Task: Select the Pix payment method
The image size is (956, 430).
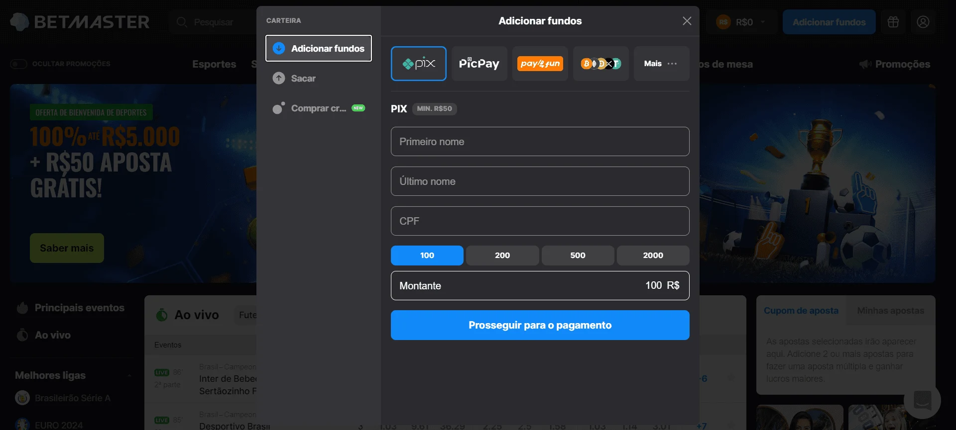Action: coord(418,64)
